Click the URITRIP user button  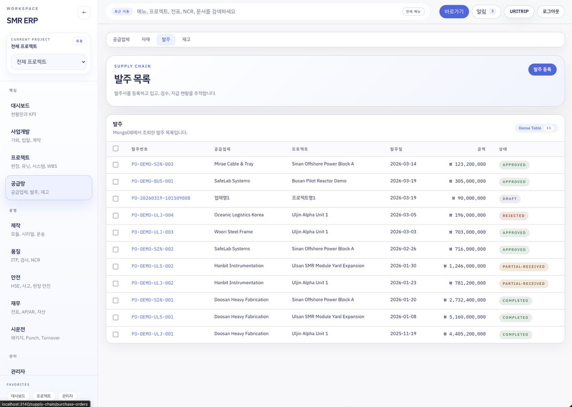519,11
